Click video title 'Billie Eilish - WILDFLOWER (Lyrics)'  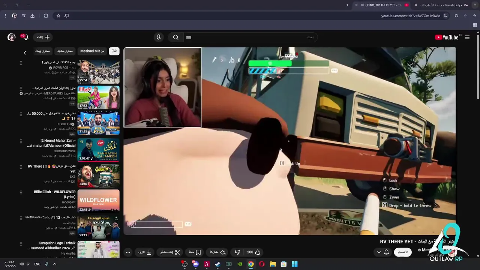click(55, 194)
